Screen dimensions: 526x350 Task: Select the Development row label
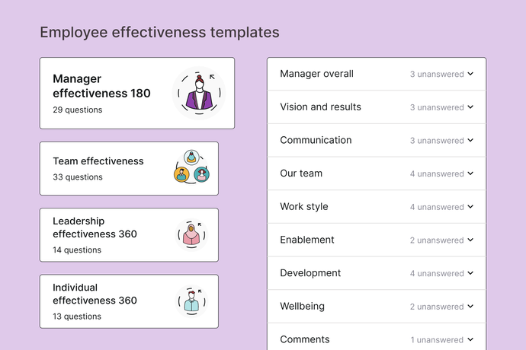click(310, 273)
